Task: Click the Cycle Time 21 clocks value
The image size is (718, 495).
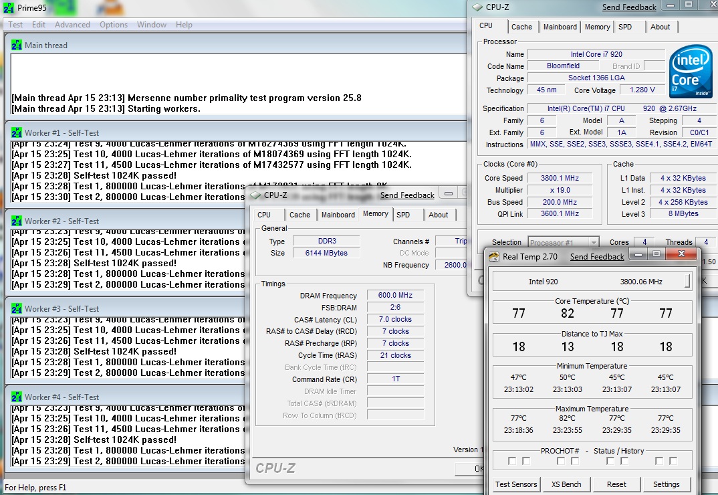Action: click(395, 355)
